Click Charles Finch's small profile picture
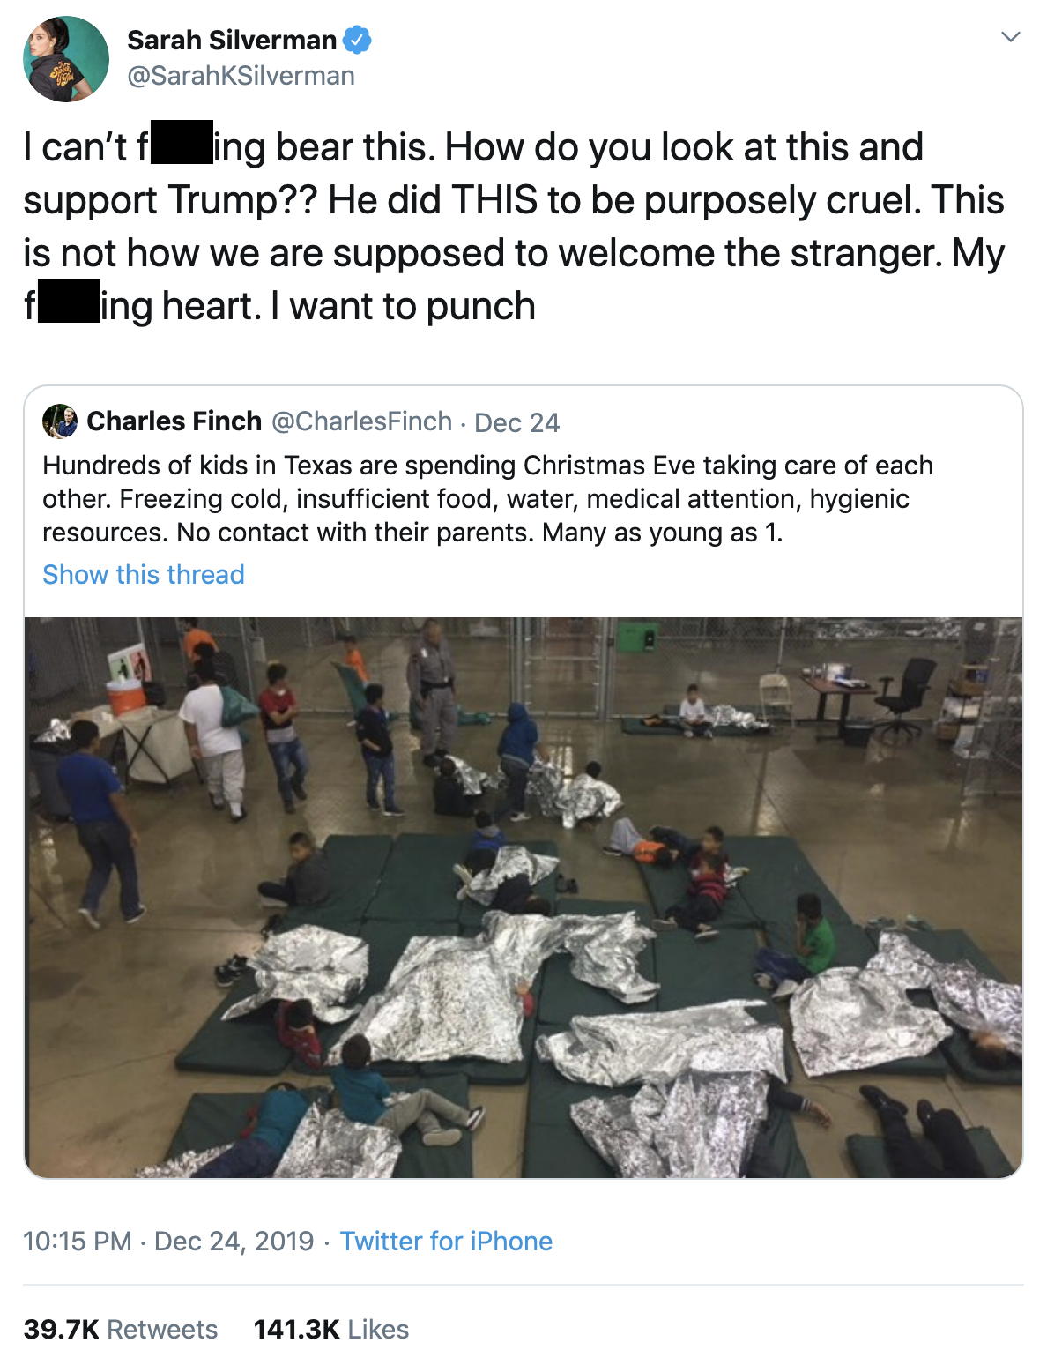1047x1365 pixels. (x=60, y=421)
